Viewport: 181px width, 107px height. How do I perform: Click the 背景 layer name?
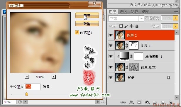pos(131,78)
